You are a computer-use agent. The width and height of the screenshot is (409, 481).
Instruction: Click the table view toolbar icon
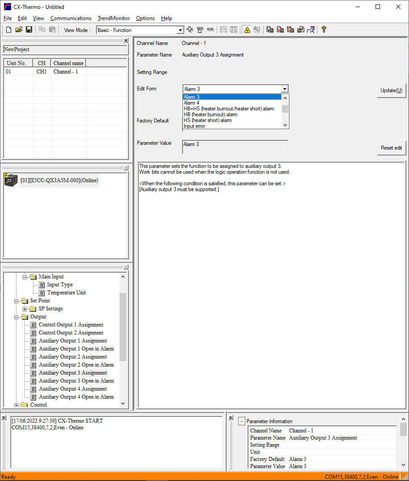(x=234, y=30)
